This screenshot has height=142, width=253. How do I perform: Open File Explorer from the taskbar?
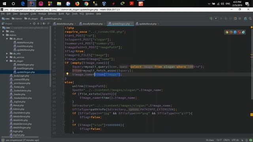59,4
